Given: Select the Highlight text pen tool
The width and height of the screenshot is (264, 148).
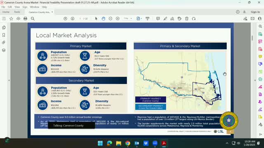Looking at the screenshot, I should pyautogui.click(x=165, y=18).
